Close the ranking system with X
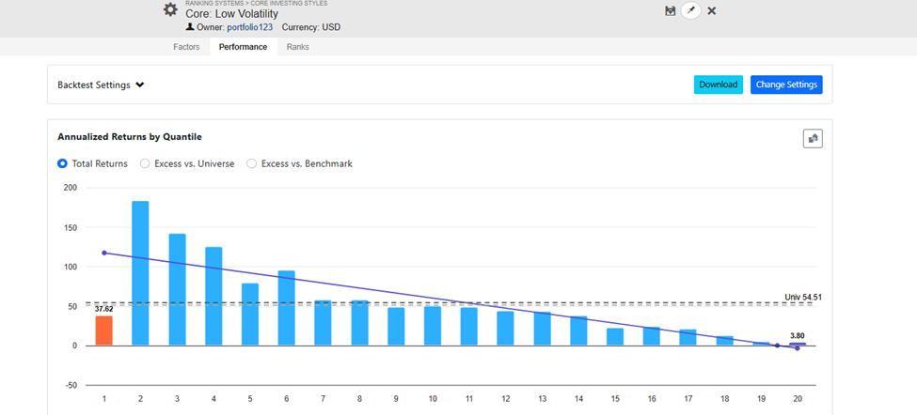Screen dimensions: 917x415 (x=712, y=10)
